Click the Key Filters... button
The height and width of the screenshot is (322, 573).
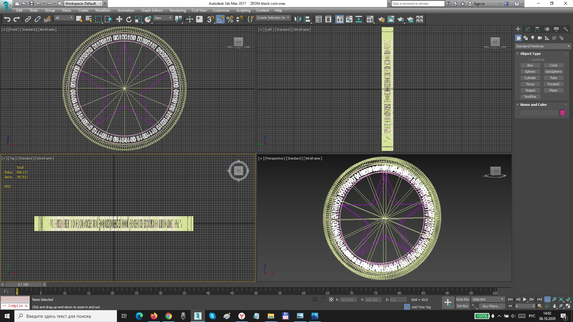492,306
